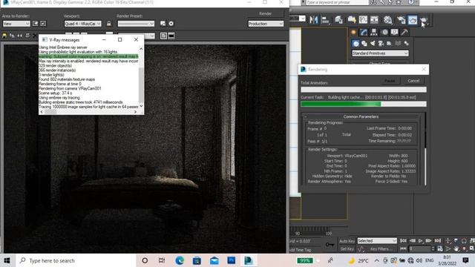Open the Selected key filter dropdown
Screen dimensions: 475x267
tap(377, 241)
